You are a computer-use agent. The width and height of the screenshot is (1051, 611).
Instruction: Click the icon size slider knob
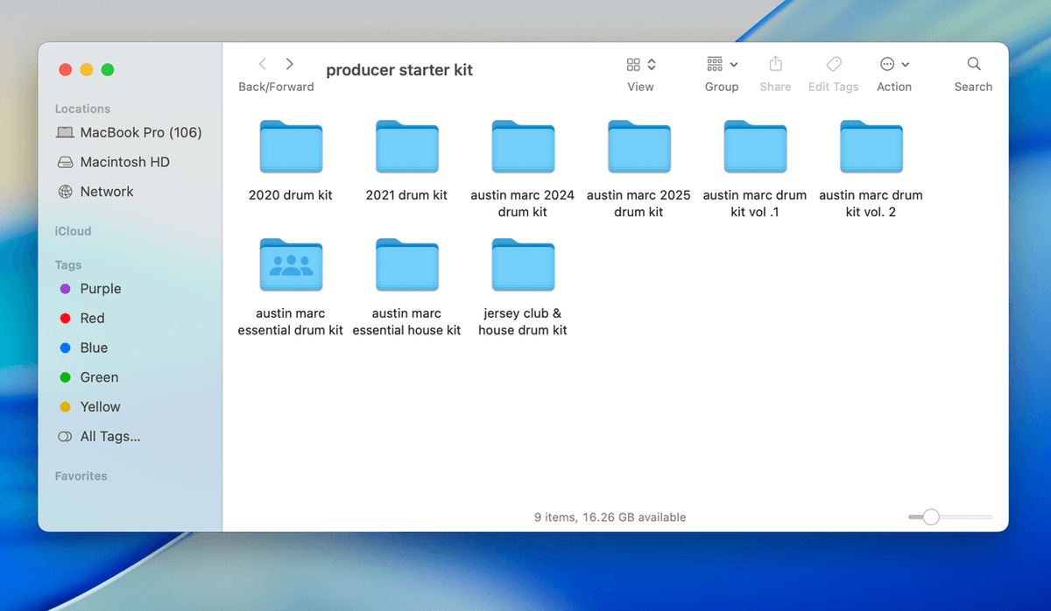pos(931,517)
